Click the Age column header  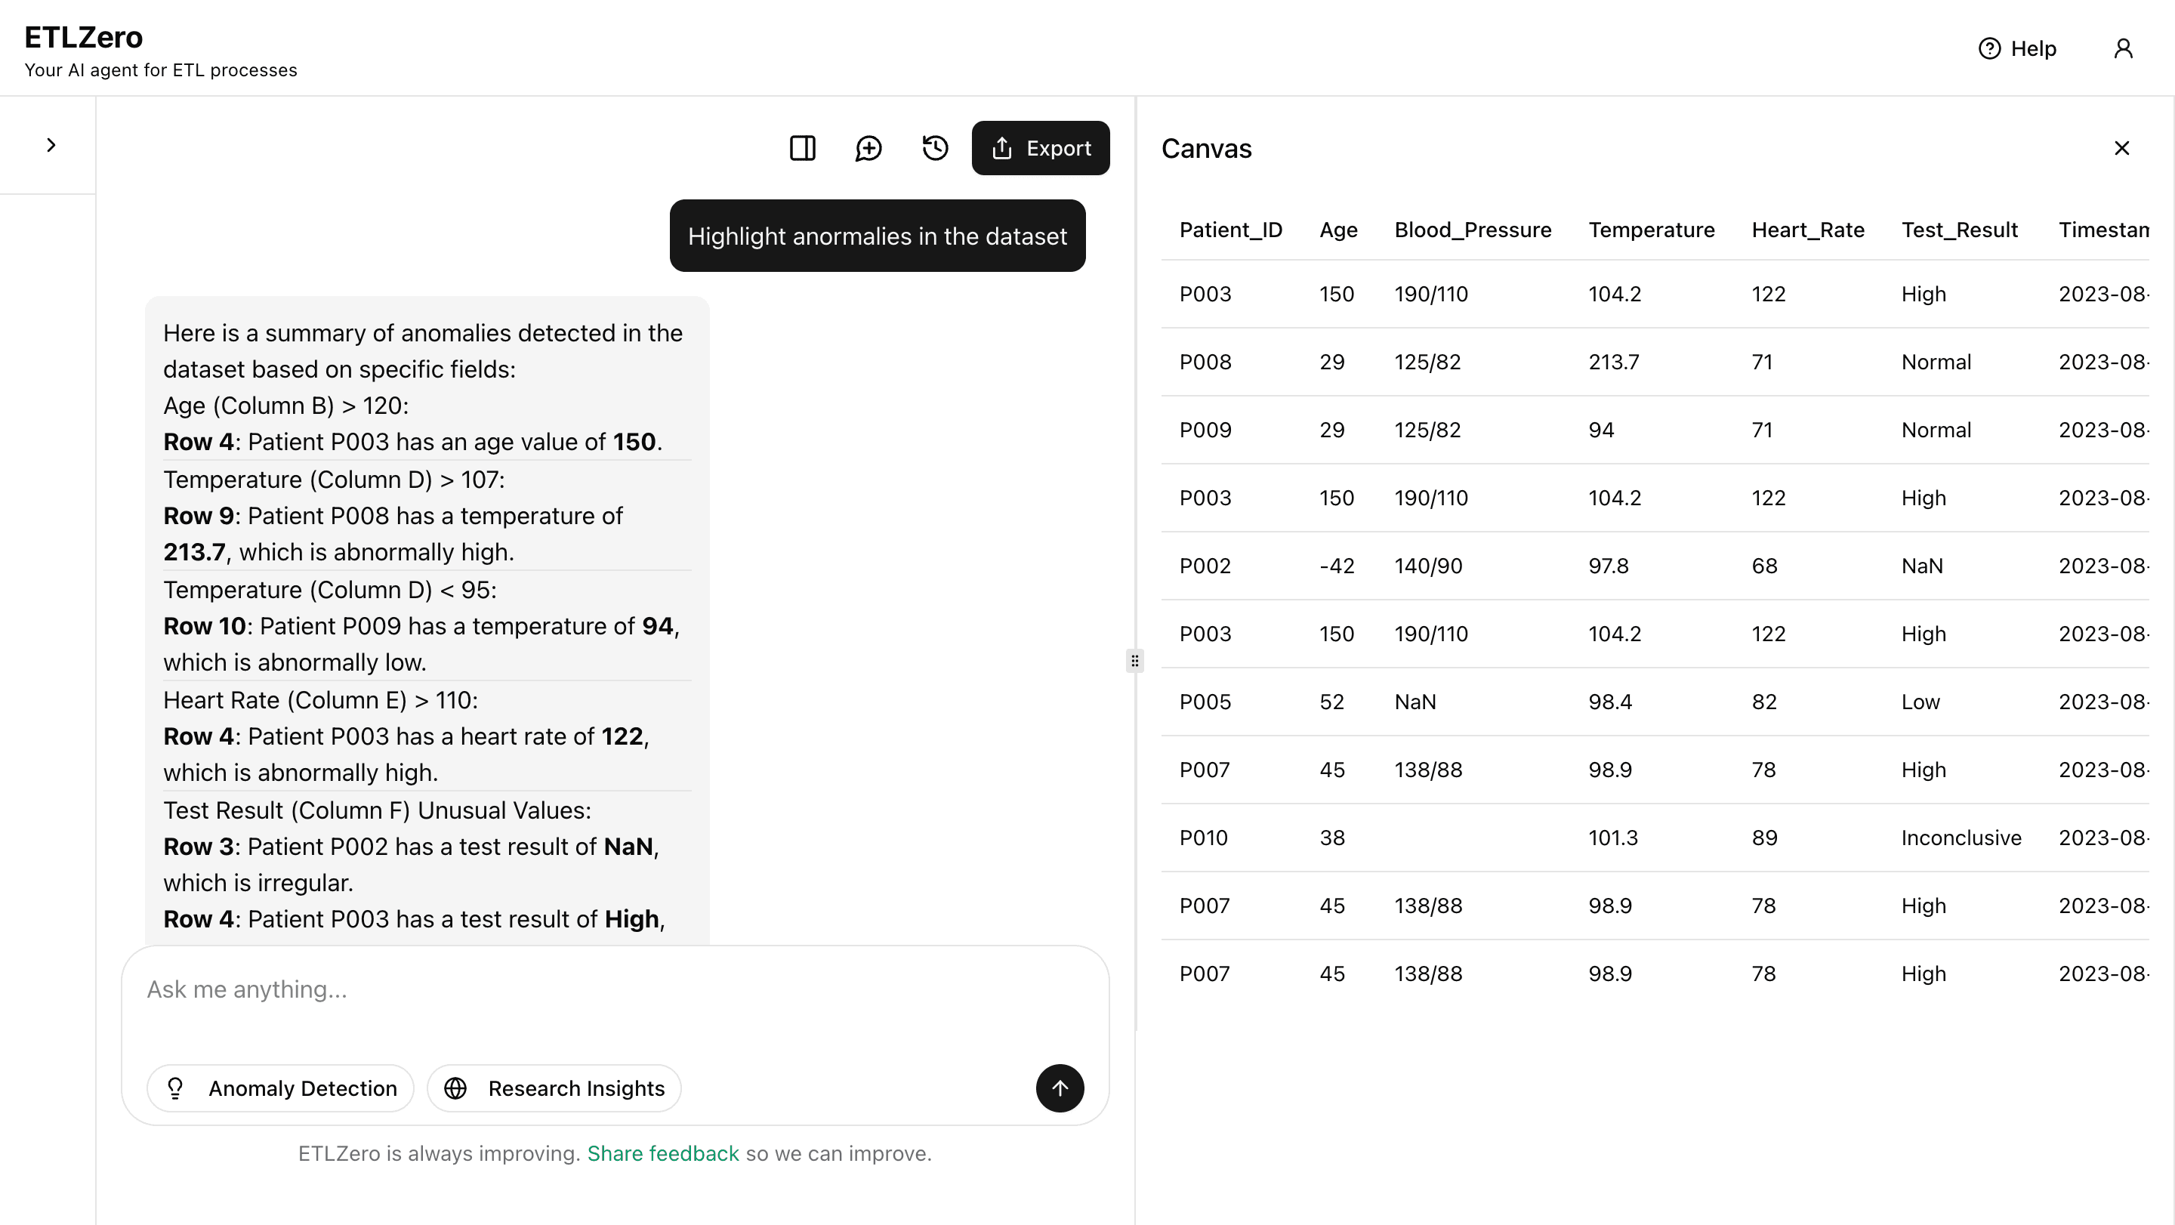(1338, 230)
